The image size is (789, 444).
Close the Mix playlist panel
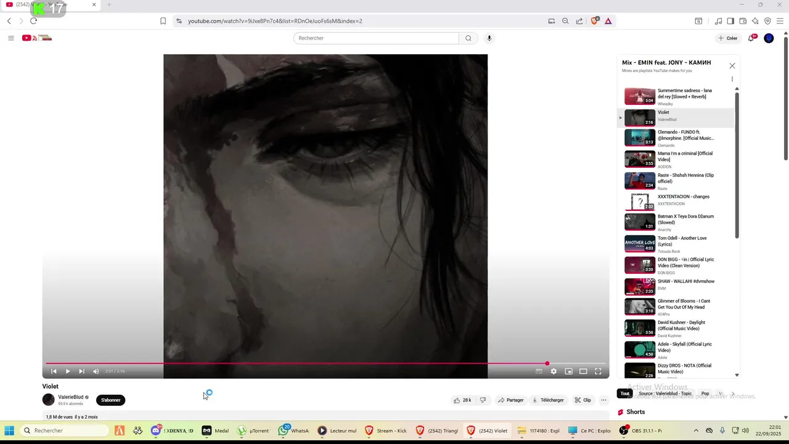(x=732, y=66)
